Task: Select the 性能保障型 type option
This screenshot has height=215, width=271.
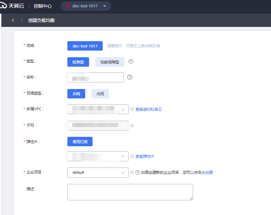Action: 110,62
